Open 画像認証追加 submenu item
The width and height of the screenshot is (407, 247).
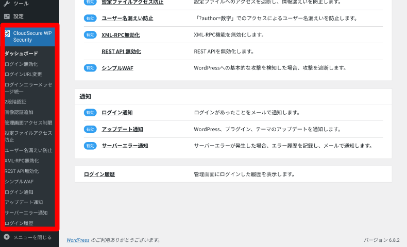(x=19, y=112)
